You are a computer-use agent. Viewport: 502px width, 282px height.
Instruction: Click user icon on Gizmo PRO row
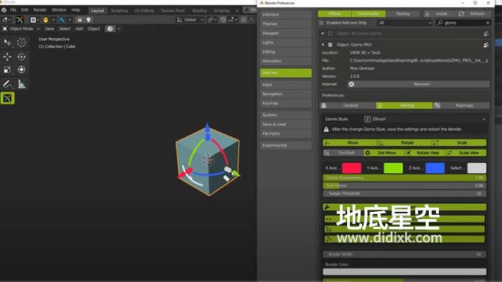click(486, 44)
